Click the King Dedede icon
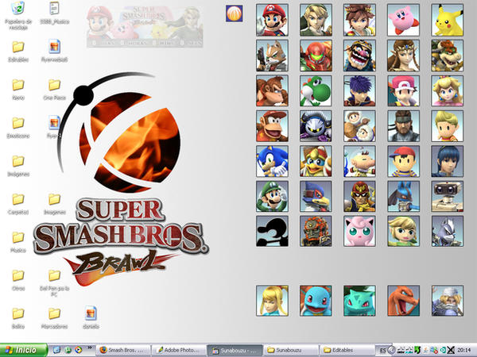The width and height of the screenshot is (477, 357). [x=316, y=161]
